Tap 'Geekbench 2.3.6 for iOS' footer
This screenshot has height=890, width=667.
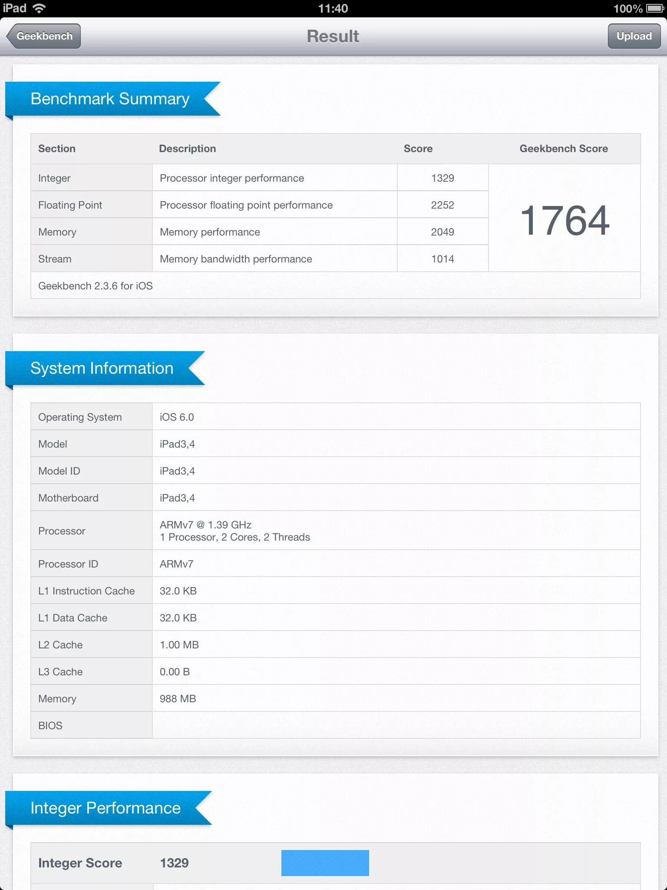pyautogui.click(x=96, y=286)
